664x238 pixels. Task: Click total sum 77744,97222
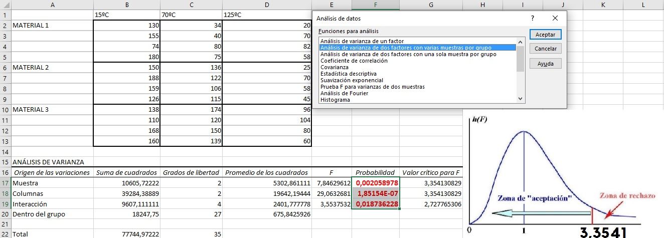(127, 234)
